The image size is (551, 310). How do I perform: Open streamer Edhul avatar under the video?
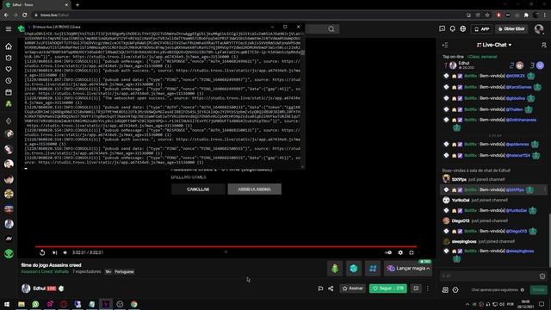[26, 288]
